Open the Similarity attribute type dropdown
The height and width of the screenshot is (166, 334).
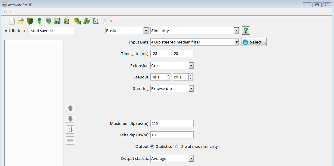click(236, 31)
